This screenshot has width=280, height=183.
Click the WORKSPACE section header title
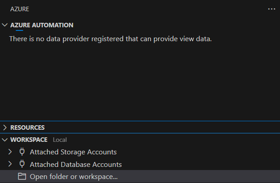(x=29, y=140)
